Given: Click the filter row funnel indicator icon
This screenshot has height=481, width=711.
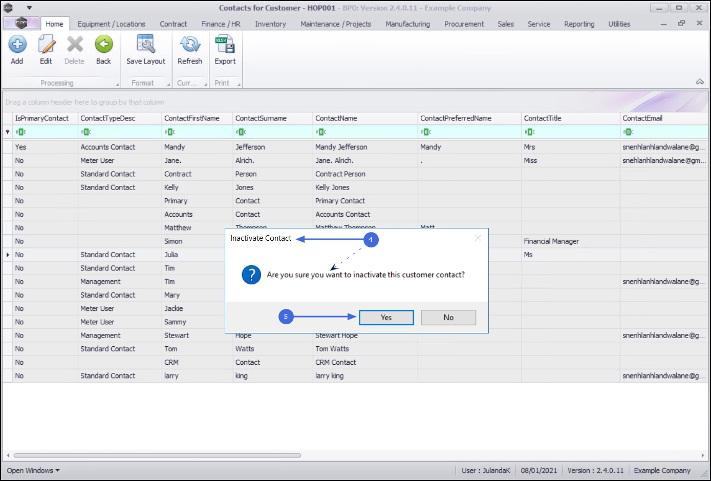Looking at the screenshot, I should click(x=8, y=132).
